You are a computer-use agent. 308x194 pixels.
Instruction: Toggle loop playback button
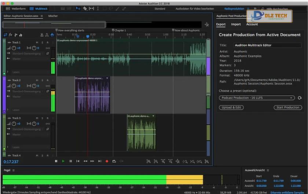point(114,161)
